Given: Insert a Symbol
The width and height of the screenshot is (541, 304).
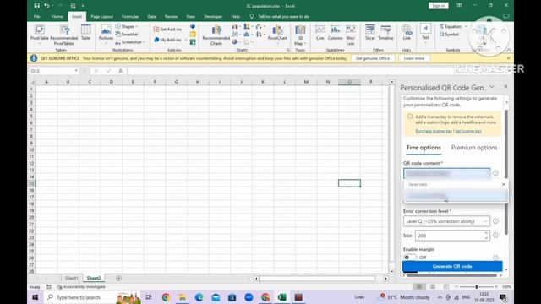Looking at the screenshot, I should tap(449, 35).
